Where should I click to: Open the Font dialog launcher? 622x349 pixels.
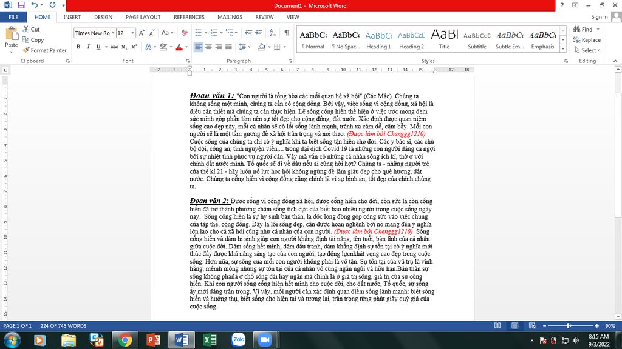pyautogui.click(x=188, y=61)
